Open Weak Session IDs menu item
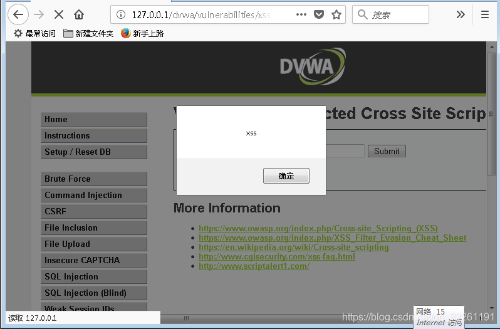The height and width of the screenshot is (329, 500). click(94, 307)
